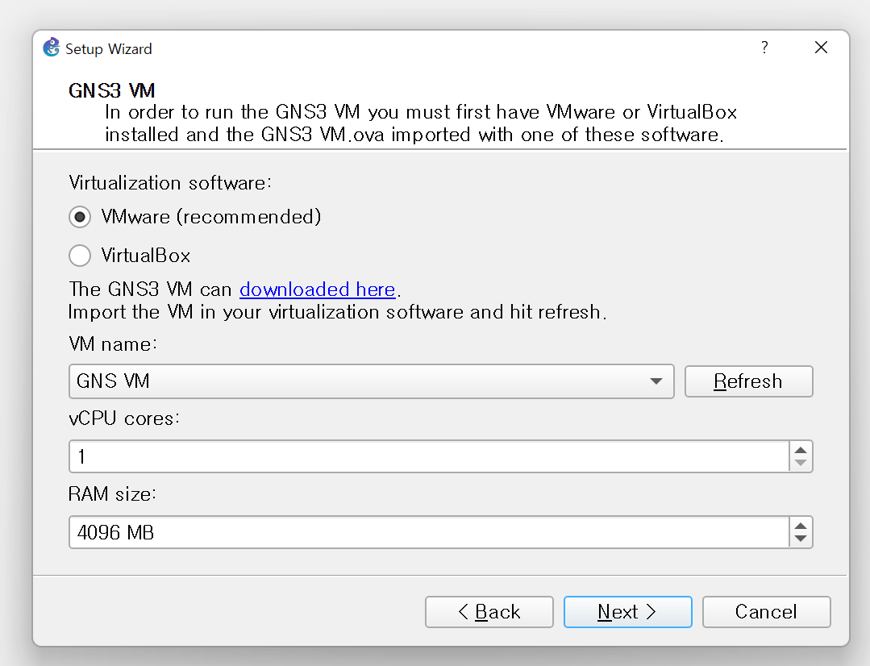Click the "VM name:" label
The height and width of the screenshot is (666, 870).
coord(113,344)
